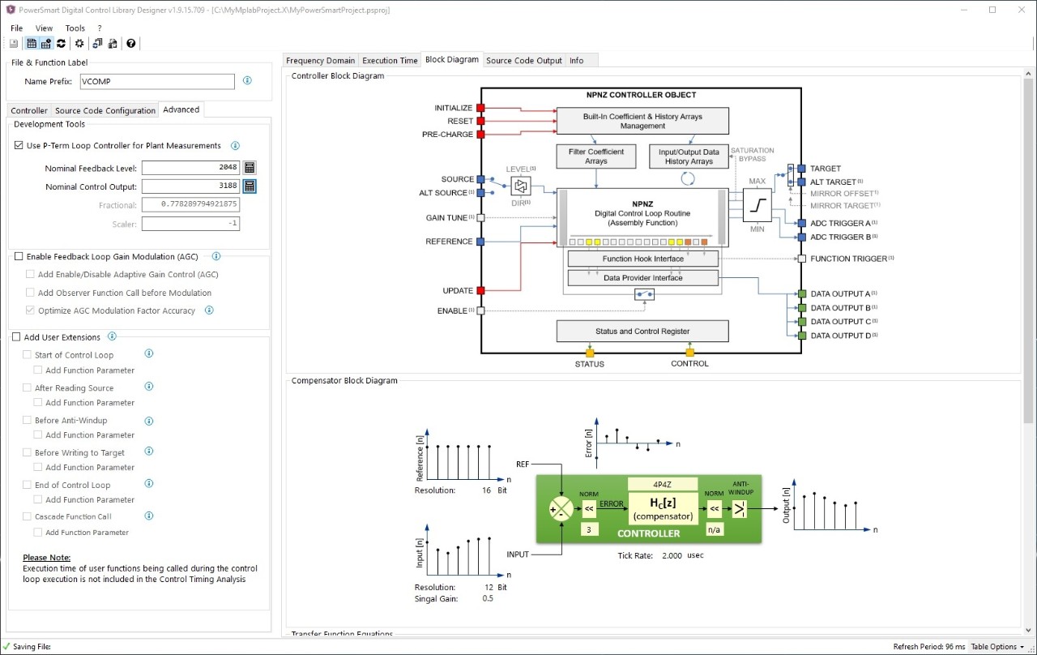Open calculator for Nominal Feedback Level
Screen dimensions: 1037x655
250,168
